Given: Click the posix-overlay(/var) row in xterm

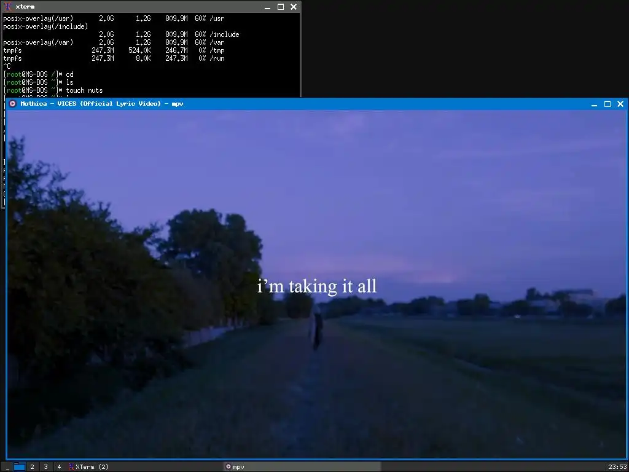Looking at the screenshot, I should coord(114,42).
